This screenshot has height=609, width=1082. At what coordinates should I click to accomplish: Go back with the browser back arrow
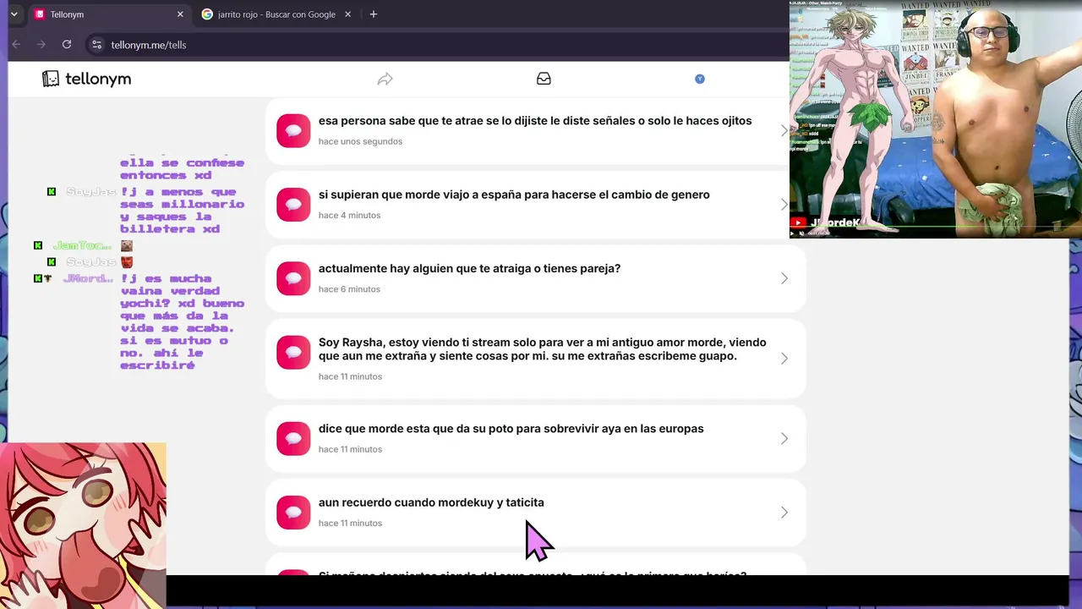[16, 44]
